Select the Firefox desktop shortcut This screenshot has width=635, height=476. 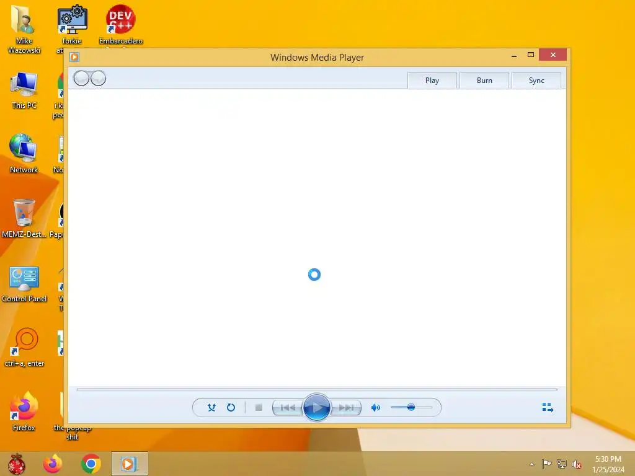coord(24,412)
